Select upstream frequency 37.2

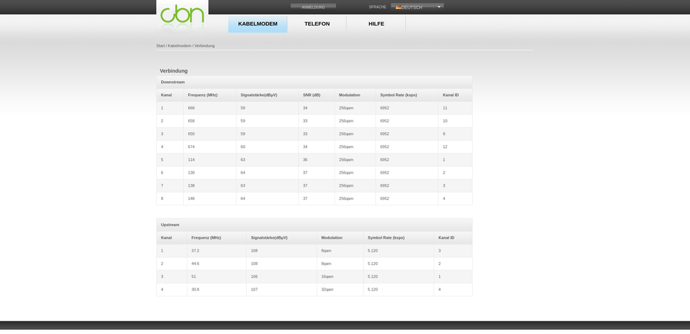click(196, 251)
